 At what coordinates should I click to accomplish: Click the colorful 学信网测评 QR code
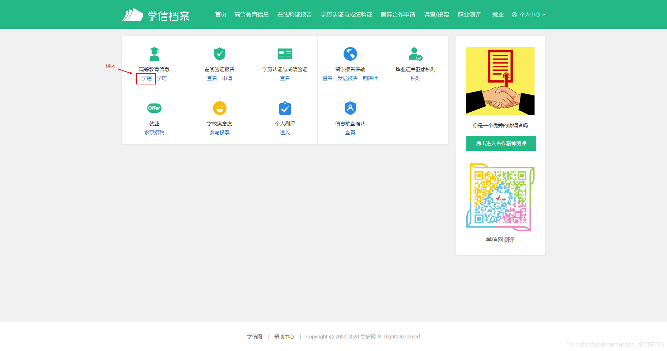tap(500, 197)
